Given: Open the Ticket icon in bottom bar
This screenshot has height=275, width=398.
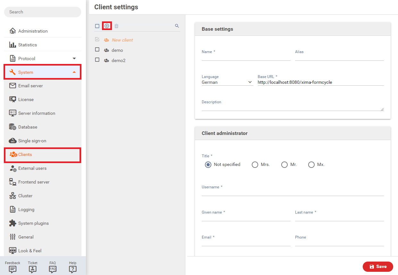Looking at the screenshot, I should point(32,269).
